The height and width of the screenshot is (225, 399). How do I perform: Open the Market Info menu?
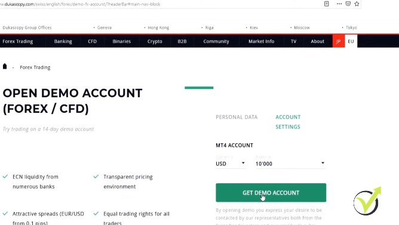(x=262, y=41)
